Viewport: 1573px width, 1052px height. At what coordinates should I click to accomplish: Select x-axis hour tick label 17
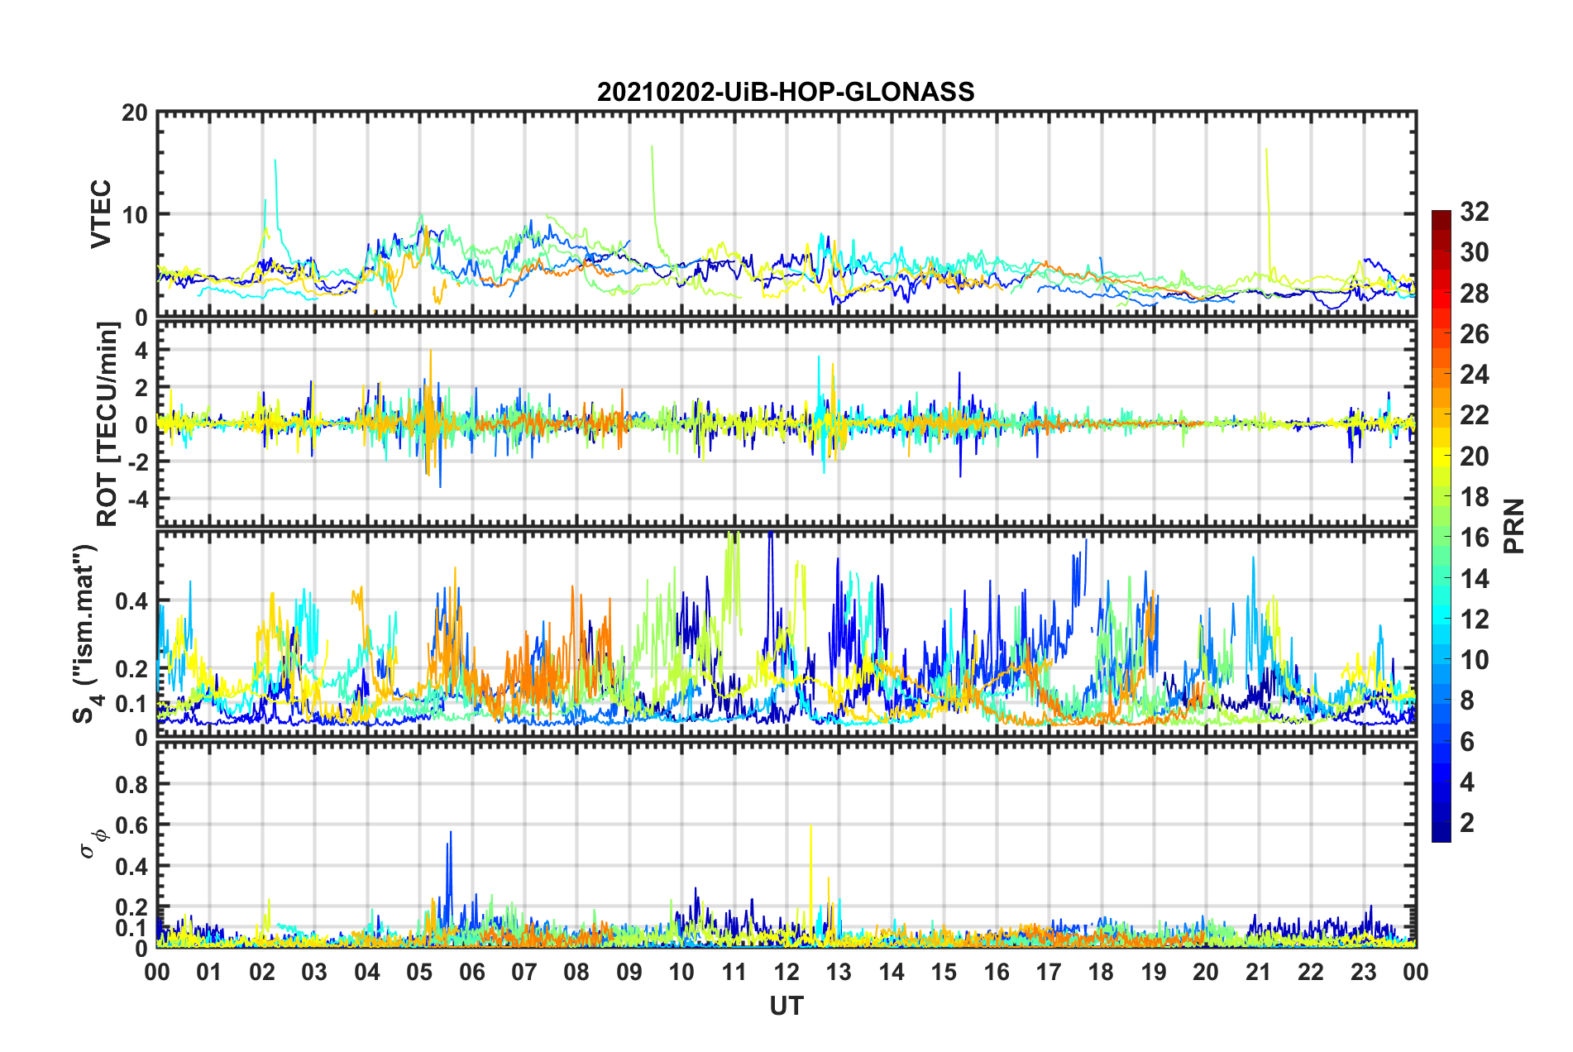[1049, 972]
